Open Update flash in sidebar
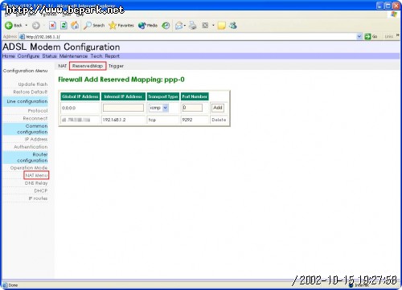Image resolution: width=402 pixels, height=290 pixels. point(33,84)
